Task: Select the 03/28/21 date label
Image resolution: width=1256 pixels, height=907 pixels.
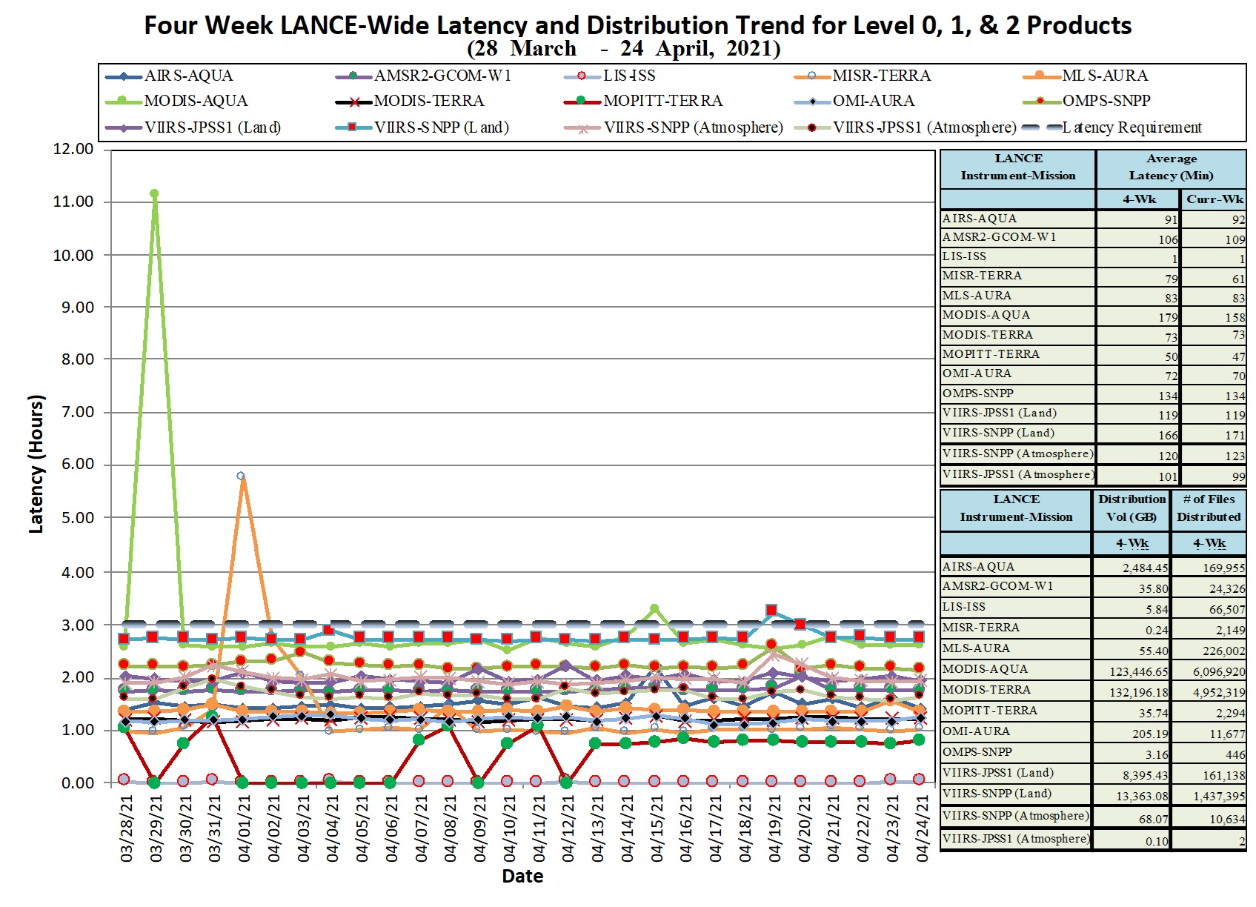Action: pos(127,828)
